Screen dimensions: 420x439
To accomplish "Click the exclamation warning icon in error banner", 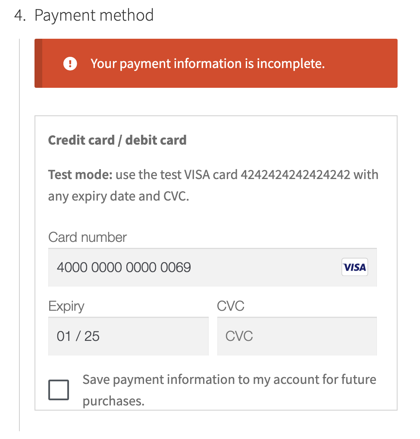I will coord(70,64).
